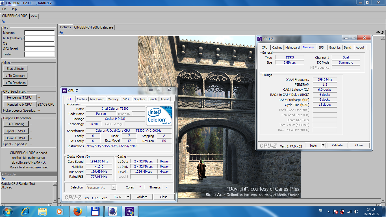This screenshot has height=217, width=386.
Task: Click the Intel Celeron inside logo
Action: coord(160,116)
